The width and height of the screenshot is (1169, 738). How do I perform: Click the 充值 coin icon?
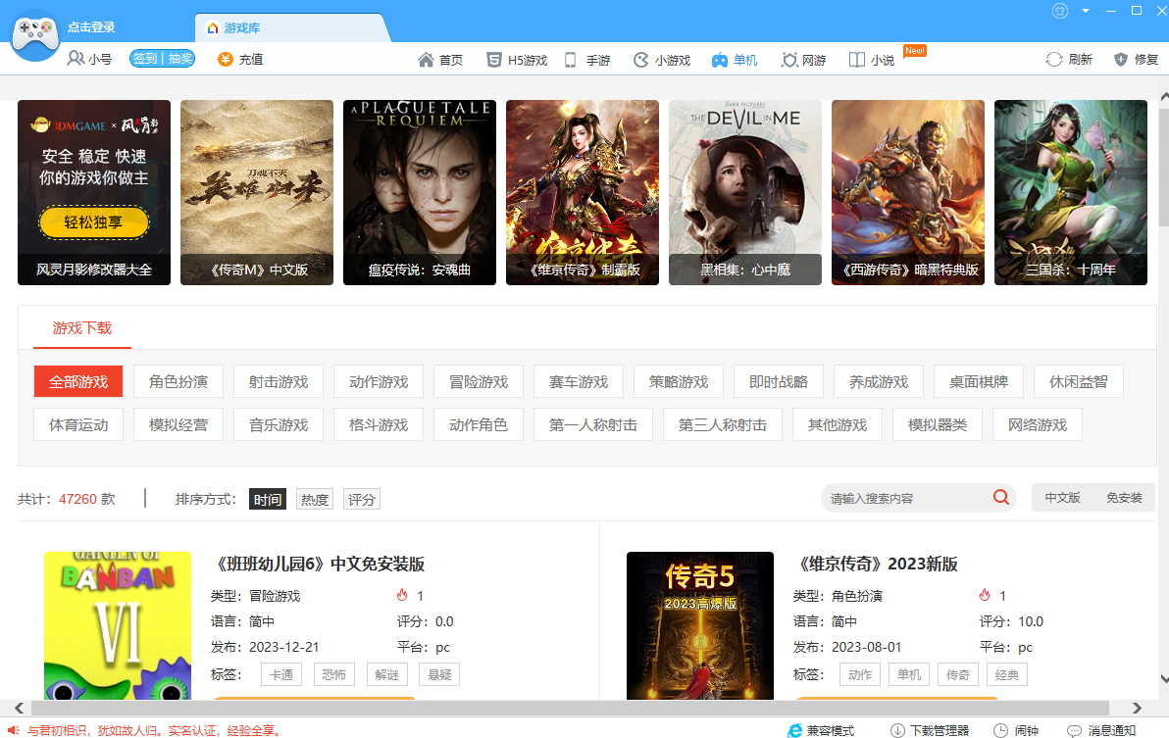point(226,60)
